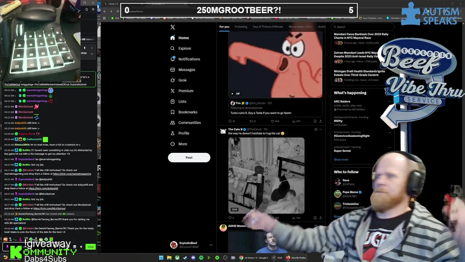Open Mamdani Faces Backlash news story
465x262 pixels.
(361, 36)
